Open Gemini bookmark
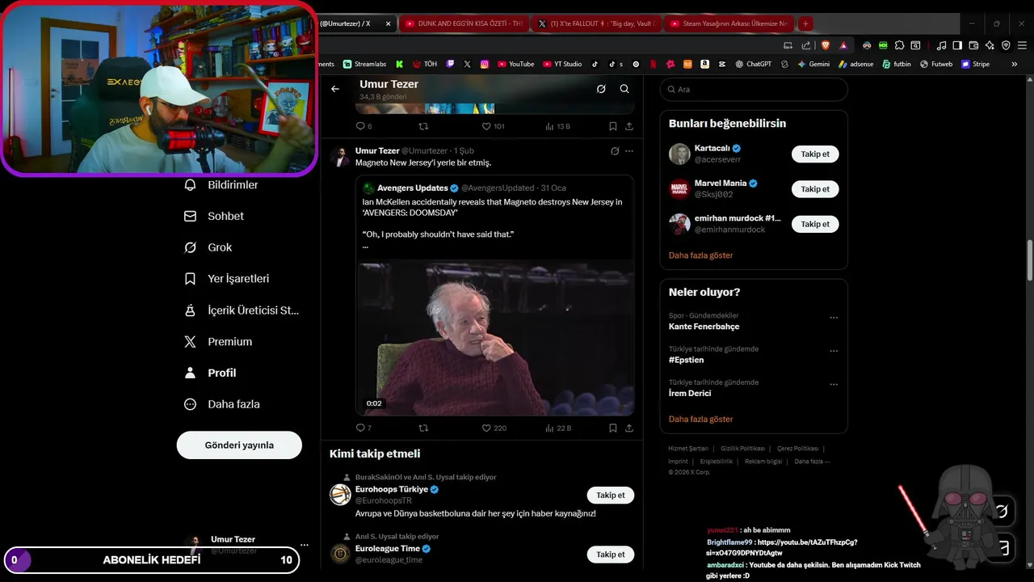1034x582 pixels. pyautogui.click(x=813, y=64)
